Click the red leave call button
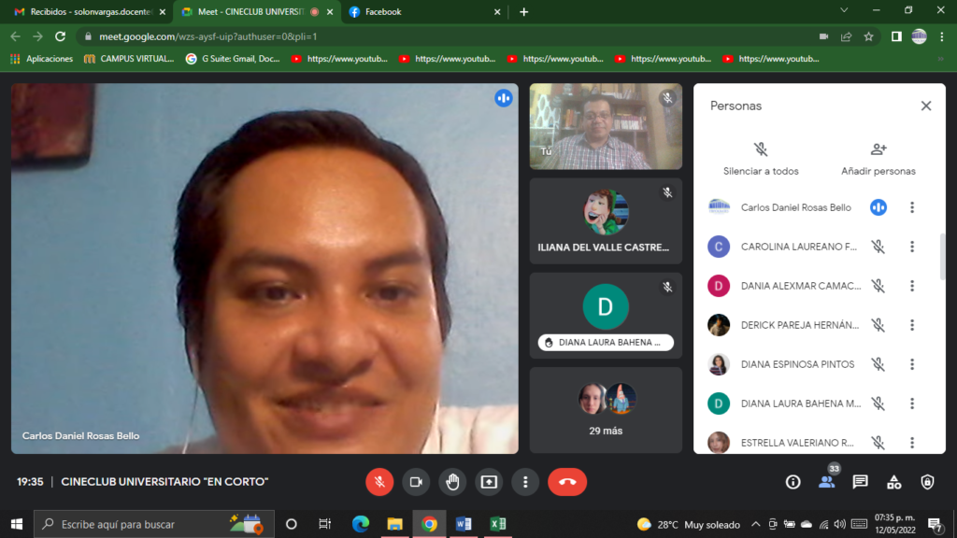 point(566,482)
